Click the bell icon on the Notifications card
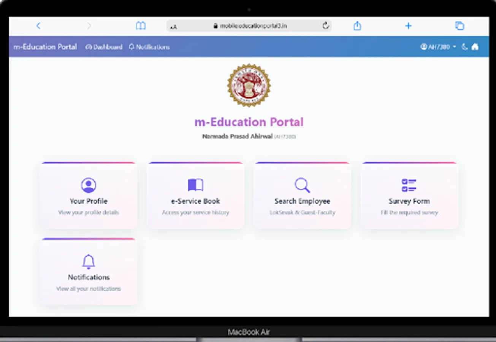This screenshot has width=496, height=342. pyautogui.click(x=88, y=261)
